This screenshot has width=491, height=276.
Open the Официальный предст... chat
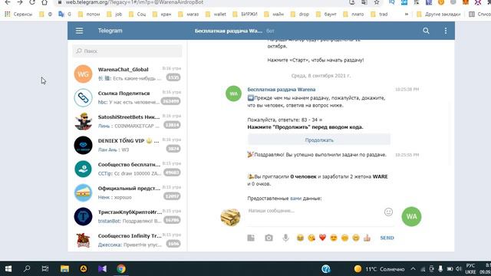pos(127,192)
